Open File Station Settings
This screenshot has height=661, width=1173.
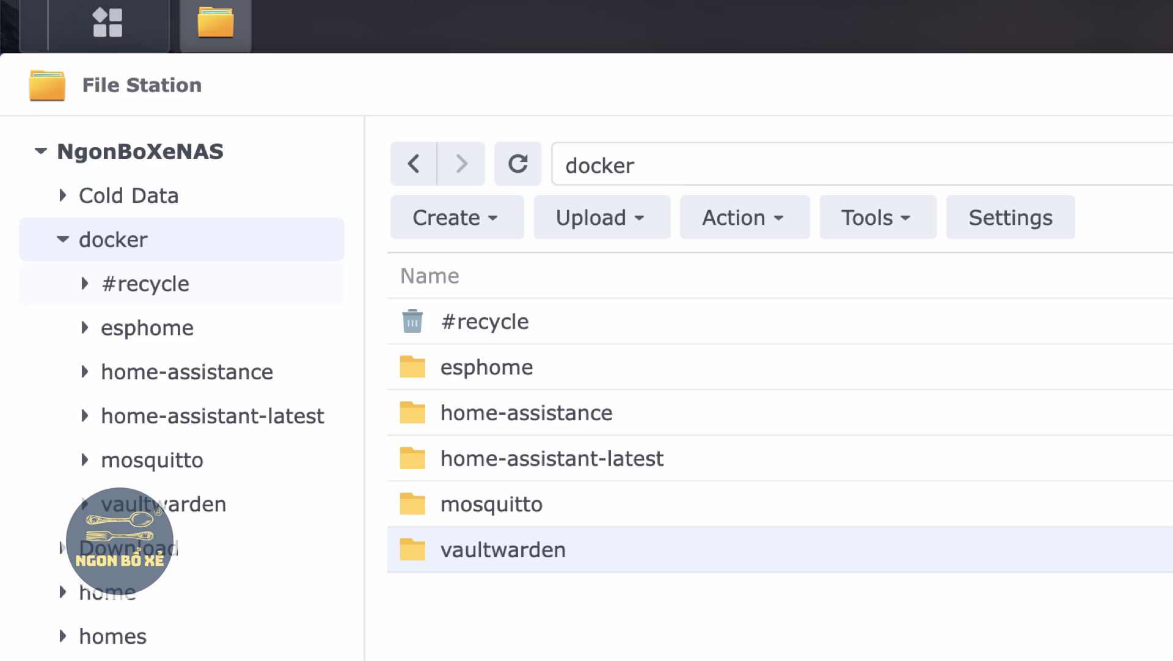tap(1010, 217)
